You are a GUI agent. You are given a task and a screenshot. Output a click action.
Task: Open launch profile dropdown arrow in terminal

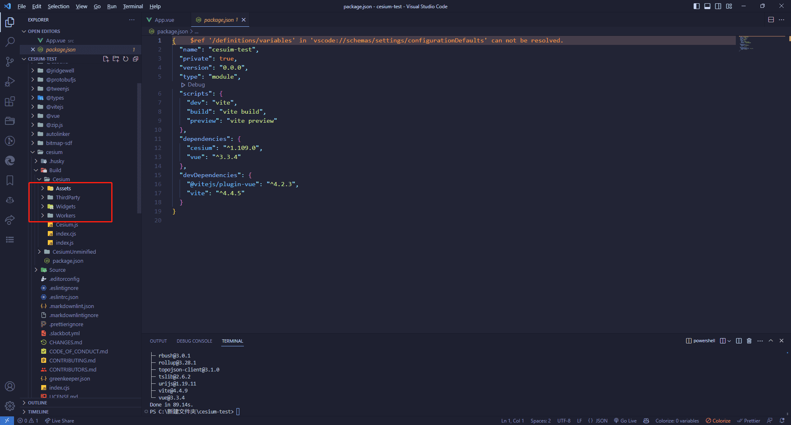(x=729, y=341)
